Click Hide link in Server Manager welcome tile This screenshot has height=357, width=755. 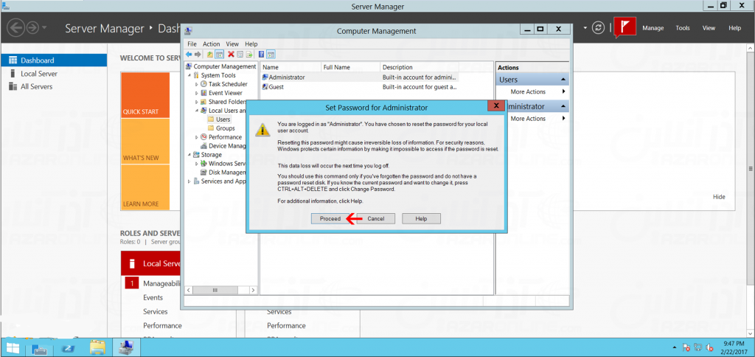719,197
